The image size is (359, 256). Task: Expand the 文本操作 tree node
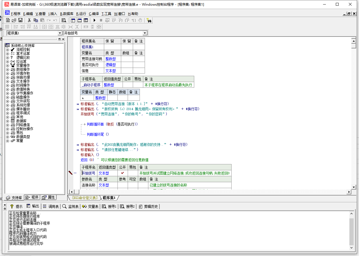click(x=7, y=81)
